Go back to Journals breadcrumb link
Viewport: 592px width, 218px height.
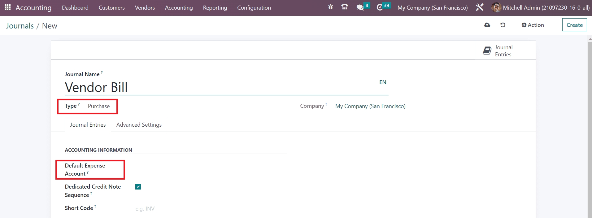coord(20,26)
